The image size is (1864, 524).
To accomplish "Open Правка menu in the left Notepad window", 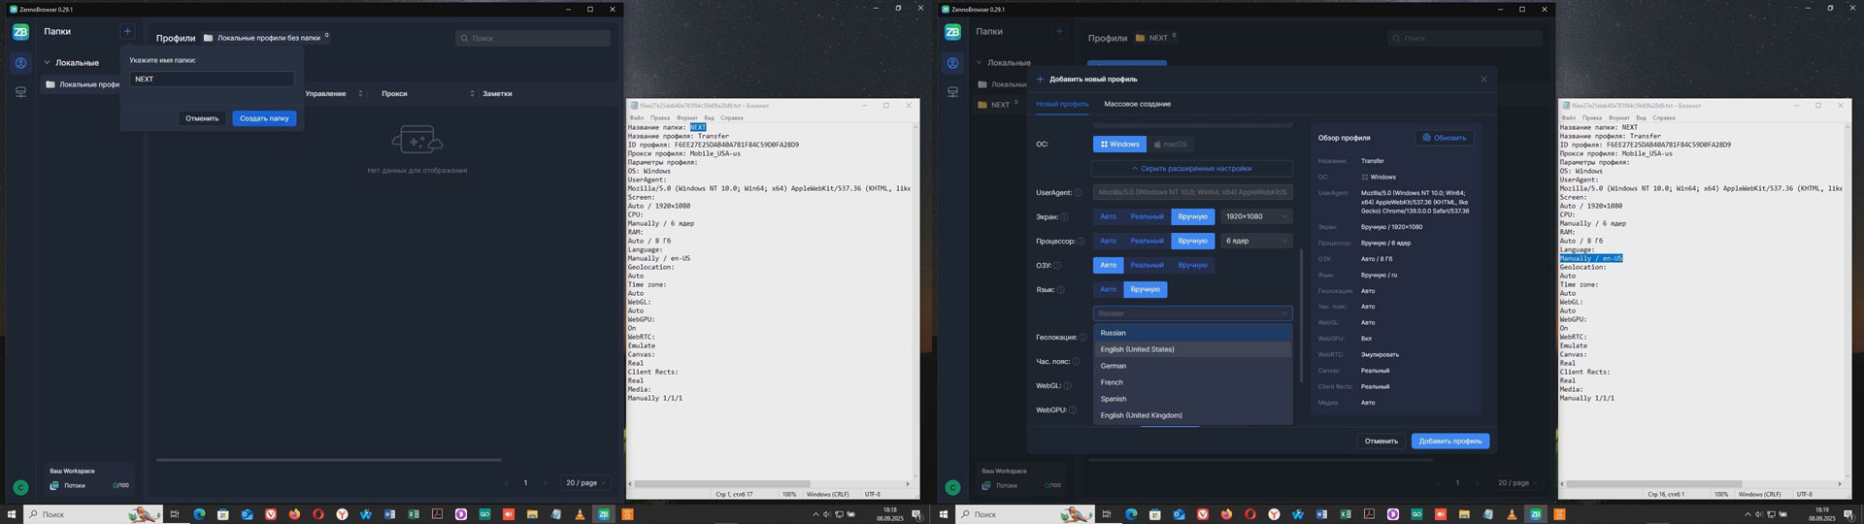I will coord(660,117).
